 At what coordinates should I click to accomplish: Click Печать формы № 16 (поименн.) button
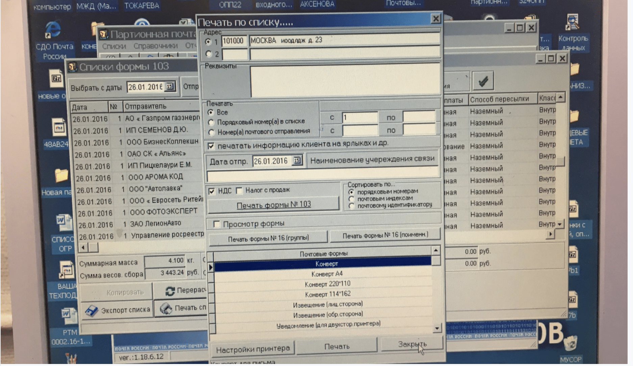coord(385,235)
